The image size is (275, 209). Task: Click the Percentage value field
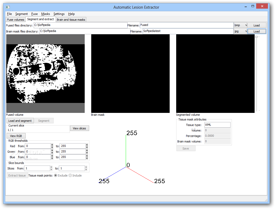pyautogui.click(x=217, y=136)
